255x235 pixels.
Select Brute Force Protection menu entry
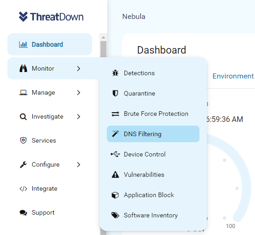tap(153, 114)
